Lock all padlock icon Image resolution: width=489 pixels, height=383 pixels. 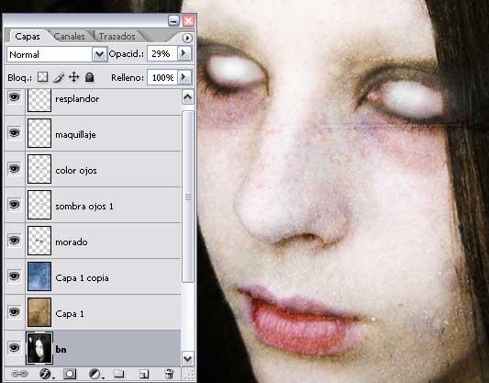[x=90, y=77]
